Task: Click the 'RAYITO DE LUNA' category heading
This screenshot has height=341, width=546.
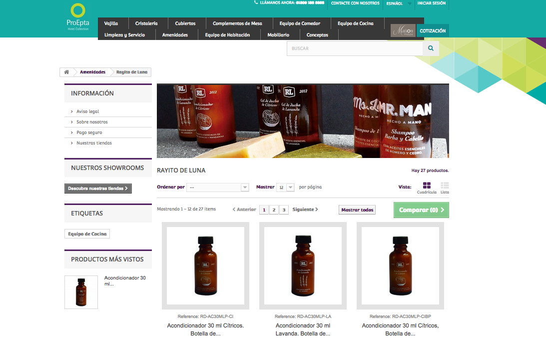Action: [181, 170]
